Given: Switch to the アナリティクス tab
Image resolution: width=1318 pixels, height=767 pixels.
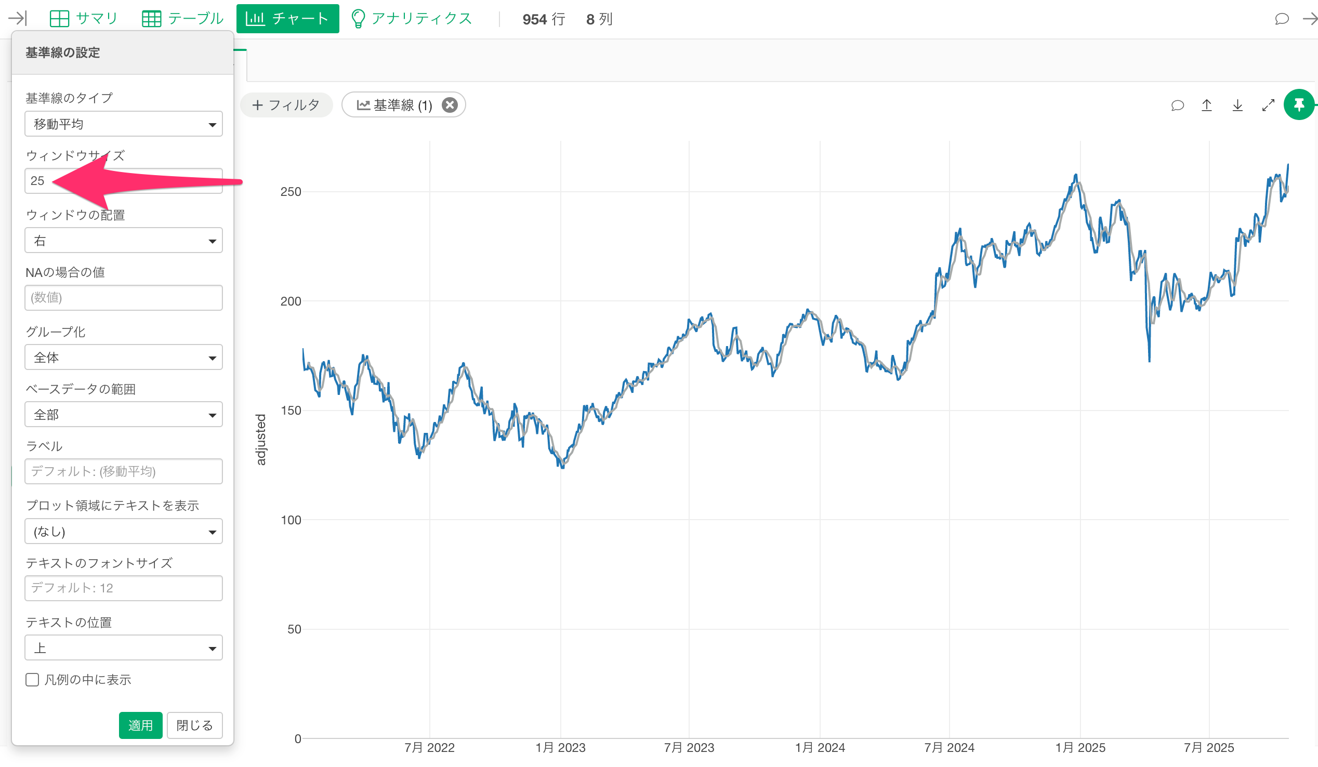Looking at the screenshot, I should [x=412, y=19].
